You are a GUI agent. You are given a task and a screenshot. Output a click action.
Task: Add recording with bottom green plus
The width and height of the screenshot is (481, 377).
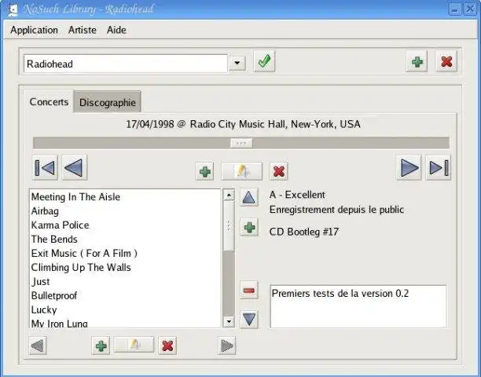coord(101,346)
